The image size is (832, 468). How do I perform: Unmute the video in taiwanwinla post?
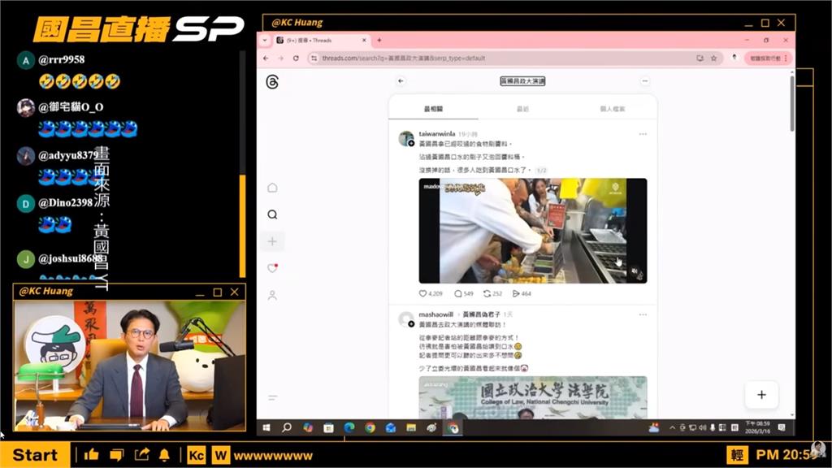click(x=635, y=272)
